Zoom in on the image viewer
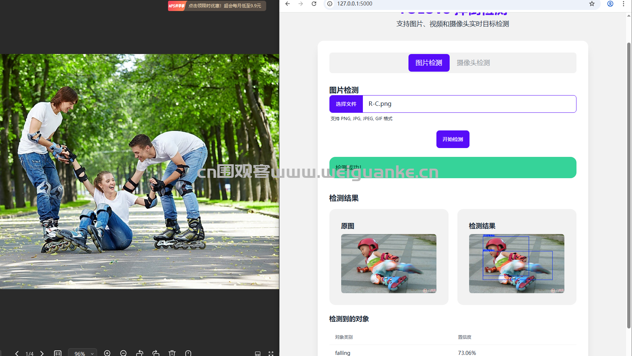Screen dimensions: 632x356 (107, 353)
